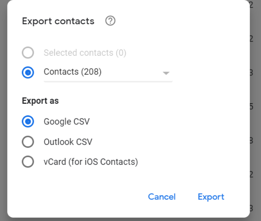The height and width of the screenshot is (221, 261).
Task: Select the Google CSV radio button
Action: [28, 122]
